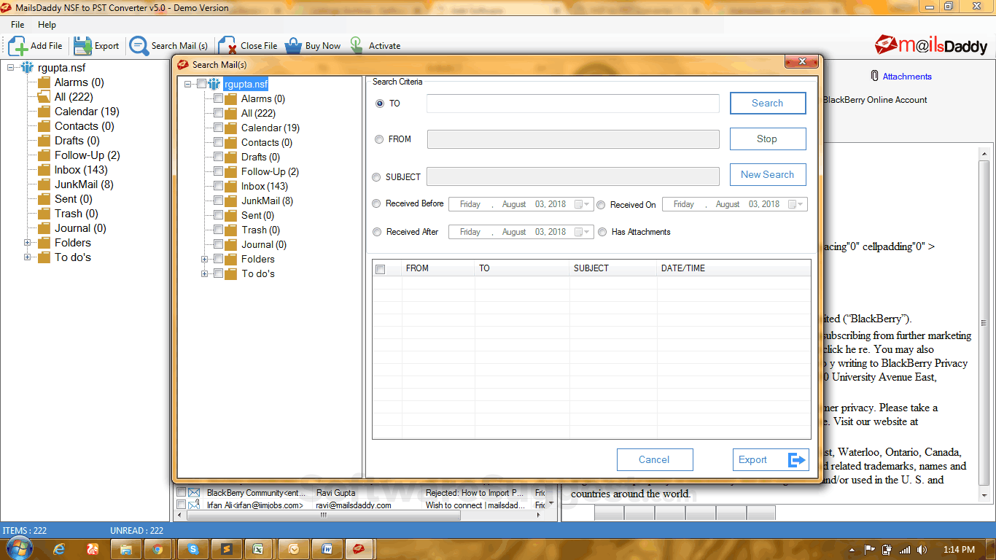Click the Cancel button
Viewport: 996px width, 560px height.
pos(654,459)
